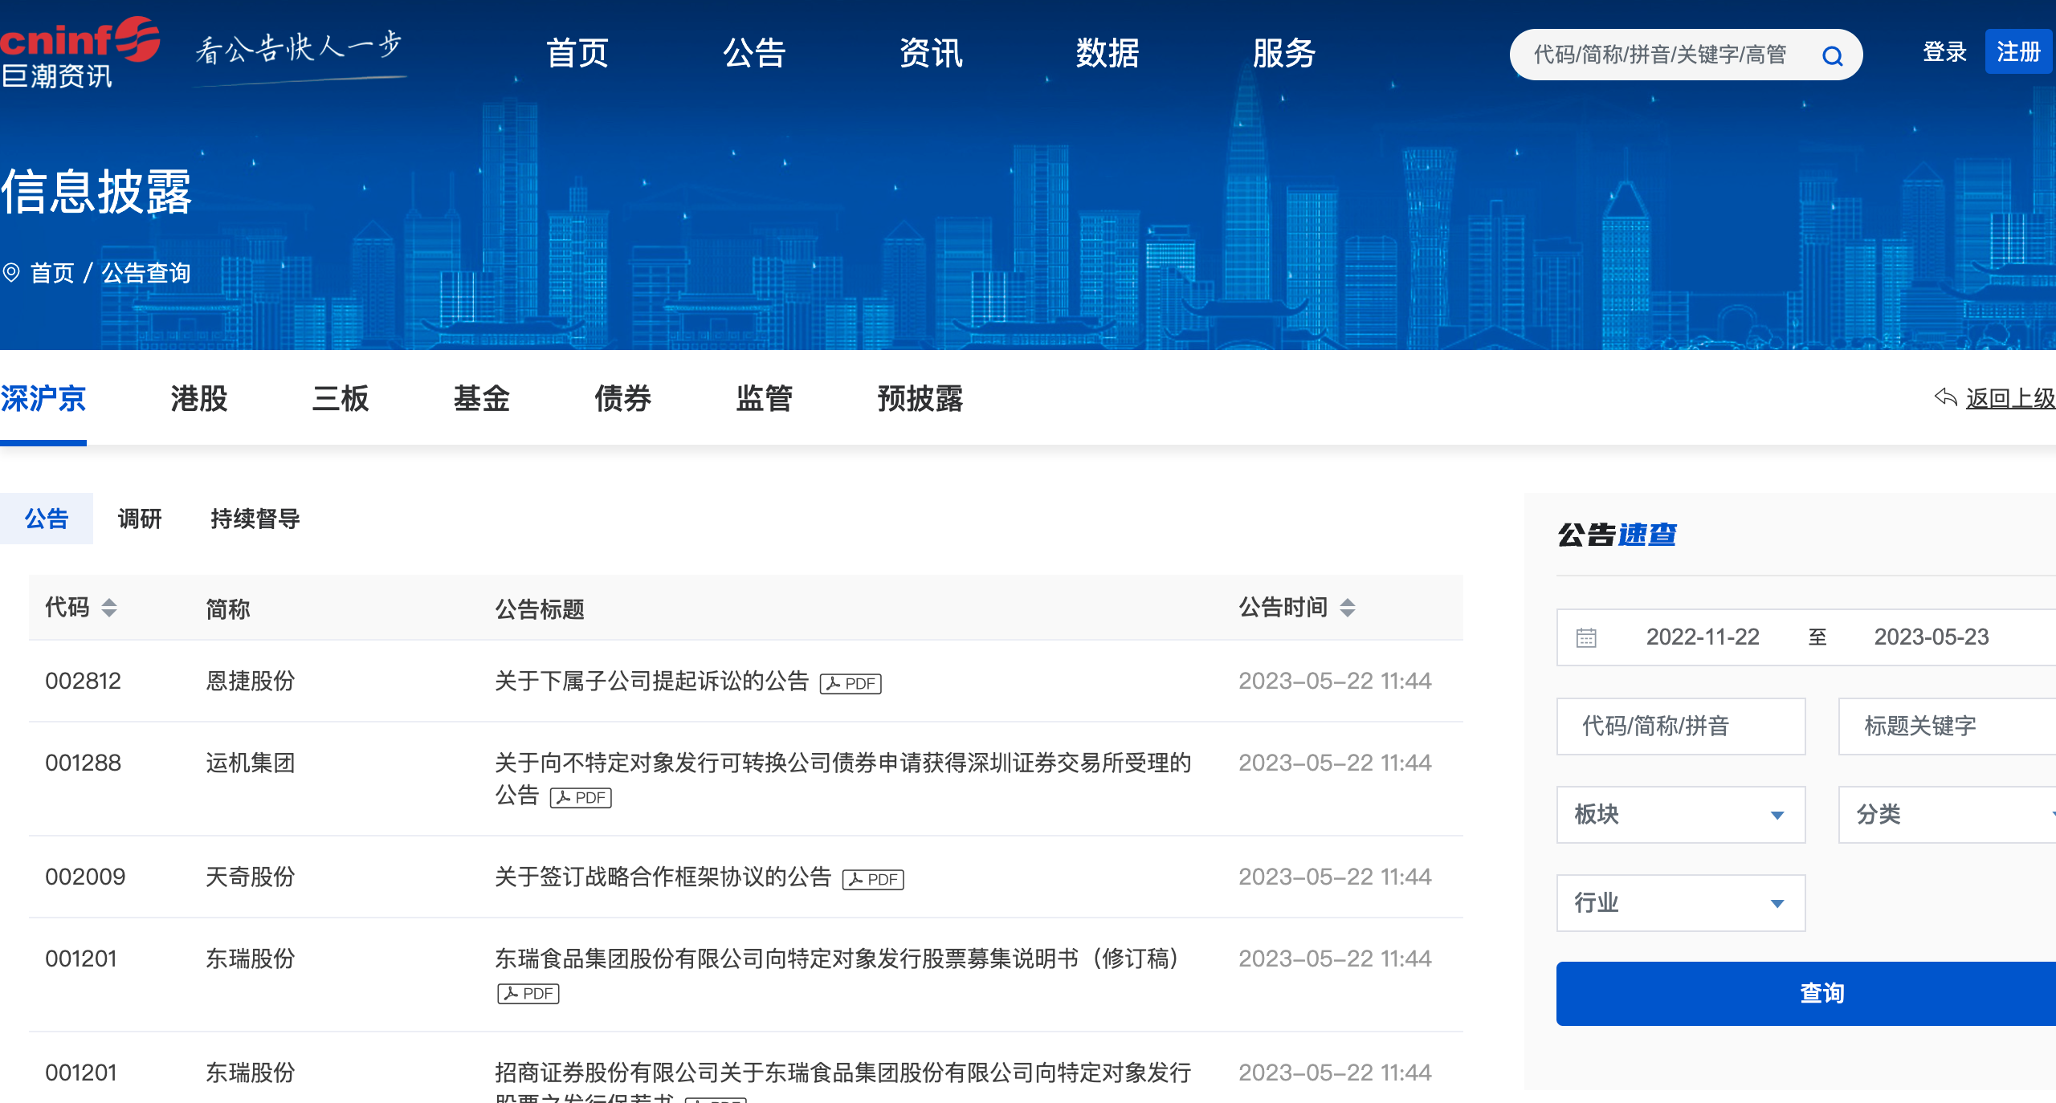Click the return arrow icon 返回上级
Viewport: 2056px width, 1103px height.
tap(1945, 397)
